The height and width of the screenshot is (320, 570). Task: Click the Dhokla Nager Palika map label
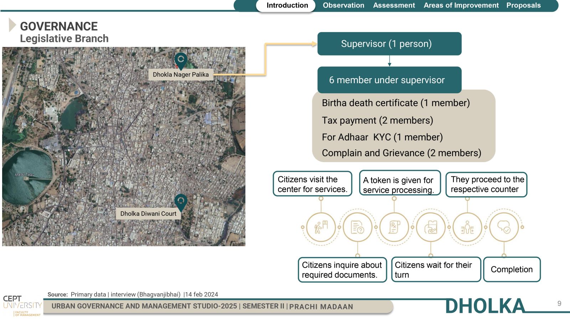pyautogui.click(x=181, y=74)
